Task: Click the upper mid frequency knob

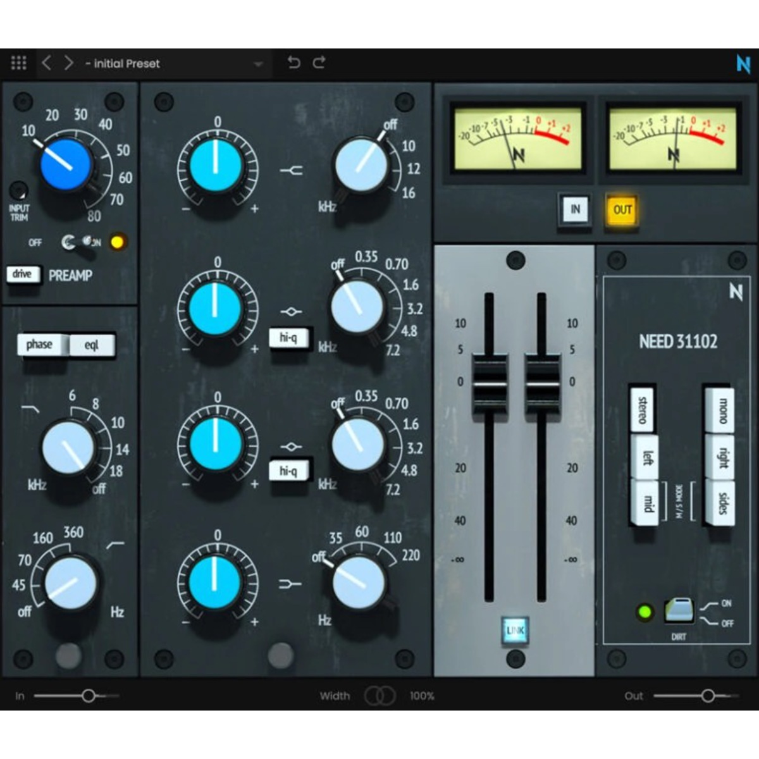Action: (357, 307)
